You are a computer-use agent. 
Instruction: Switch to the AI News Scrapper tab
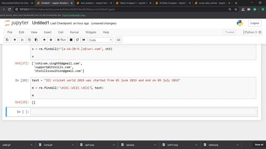(x=172, y=3)
